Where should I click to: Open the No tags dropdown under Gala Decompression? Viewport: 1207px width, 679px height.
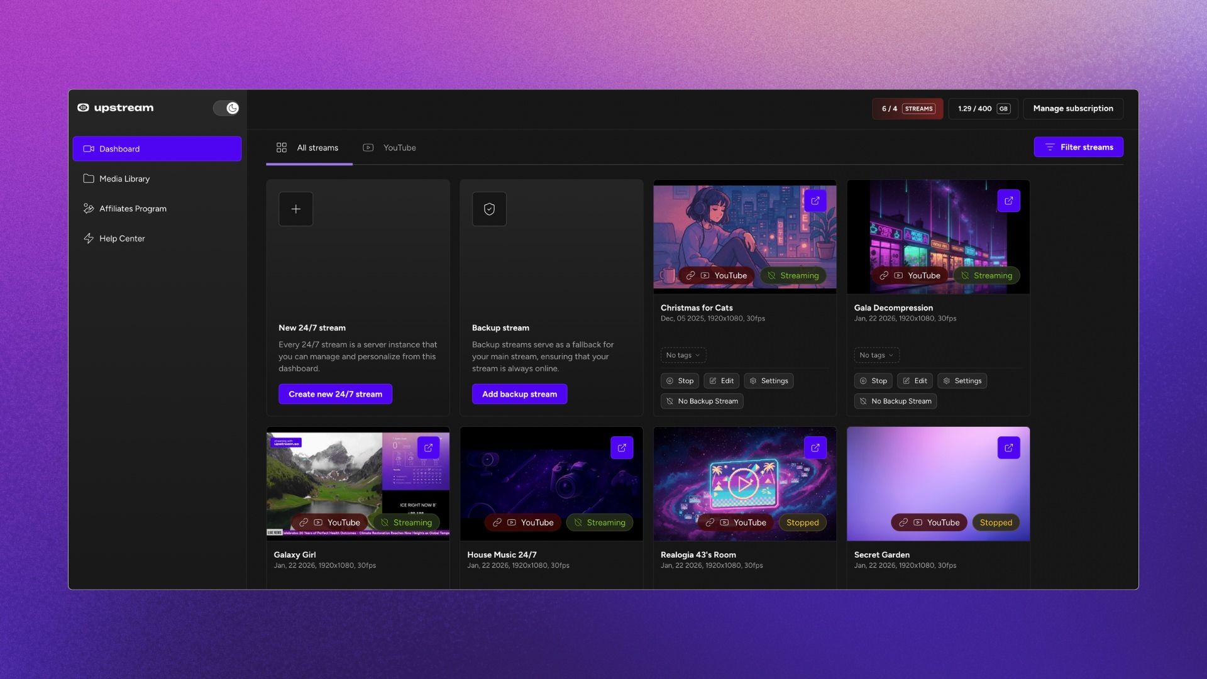tap(876, 355)
